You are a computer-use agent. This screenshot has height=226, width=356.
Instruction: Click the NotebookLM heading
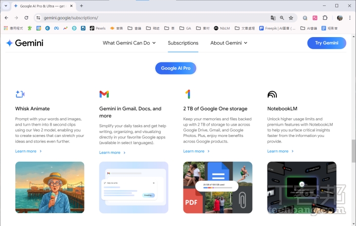click(282, 109)
